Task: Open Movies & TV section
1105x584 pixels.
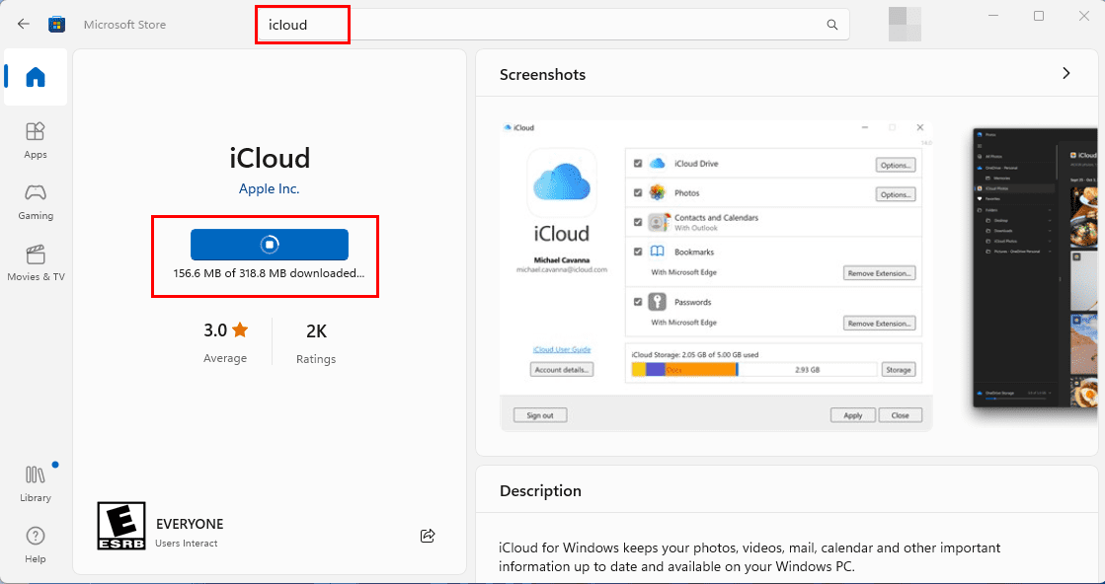Action: (x=36, y=262)
